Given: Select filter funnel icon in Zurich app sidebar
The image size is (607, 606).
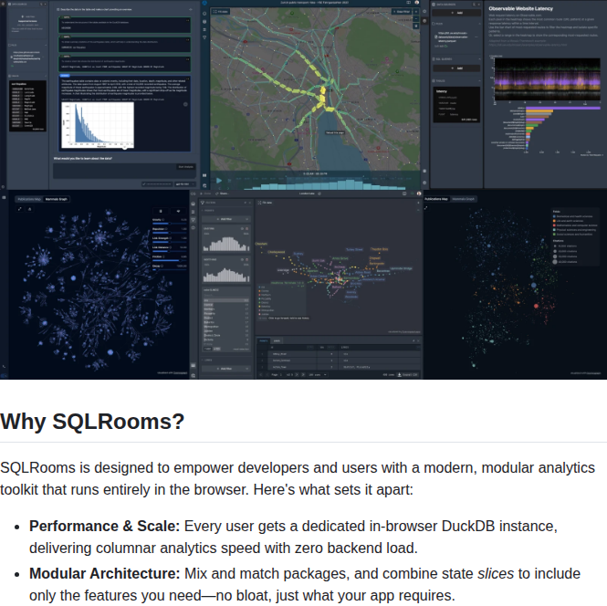Looking at the screenshot, I should (x=204, y=37).
